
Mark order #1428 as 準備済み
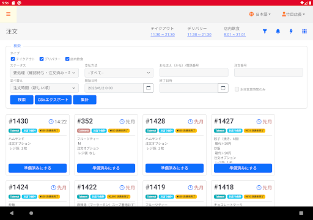[174, 168]
